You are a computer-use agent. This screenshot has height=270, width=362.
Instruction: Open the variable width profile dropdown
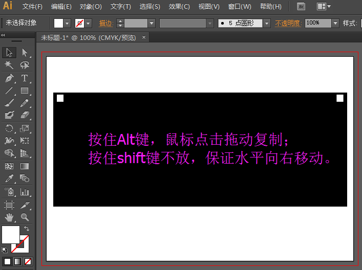tap(210, 24)
